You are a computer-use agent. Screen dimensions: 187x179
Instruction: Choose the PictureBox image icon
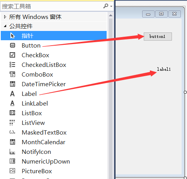coord(12,171)
